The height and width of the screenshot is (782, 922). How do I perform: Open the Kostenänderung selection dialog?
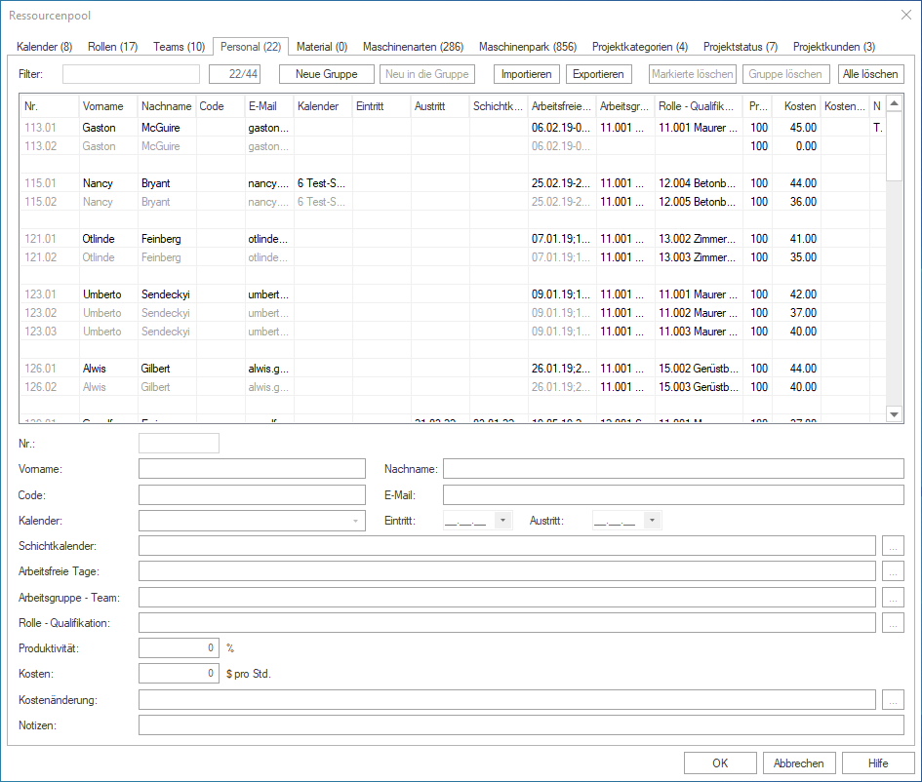(894, 699)
